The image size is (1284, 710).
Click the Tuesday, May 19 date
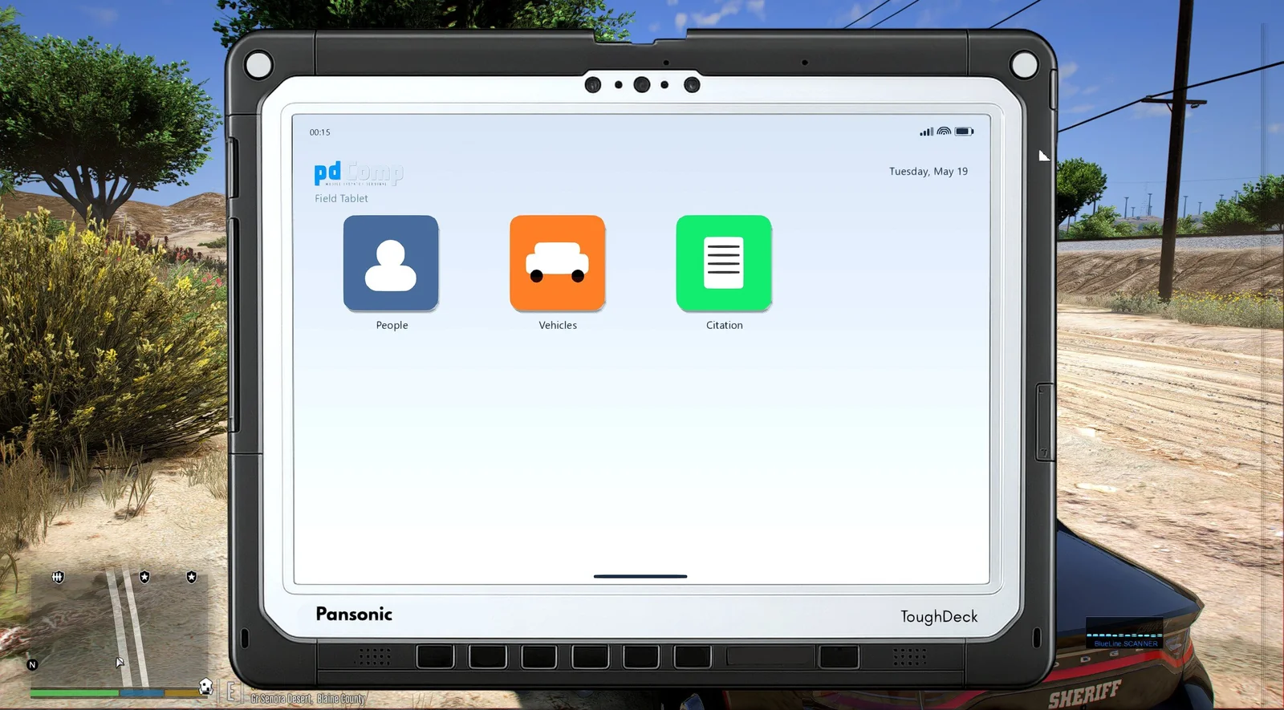[928, 172]
